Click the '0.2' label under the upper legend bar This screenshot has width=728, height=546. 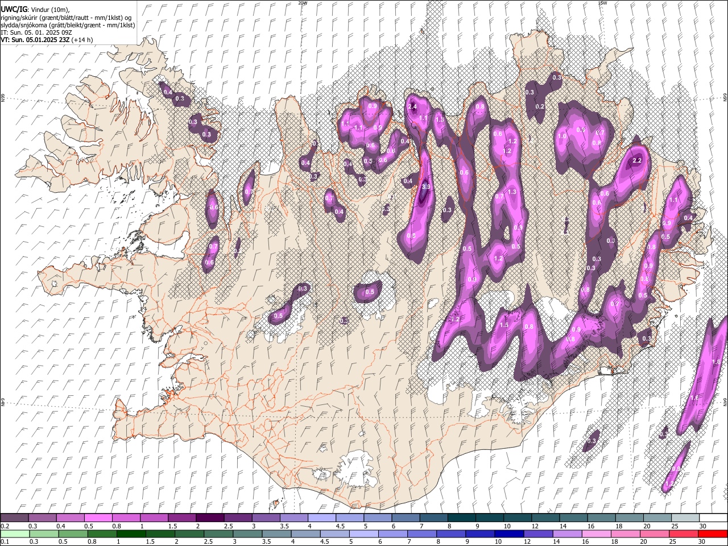[5, 526]
